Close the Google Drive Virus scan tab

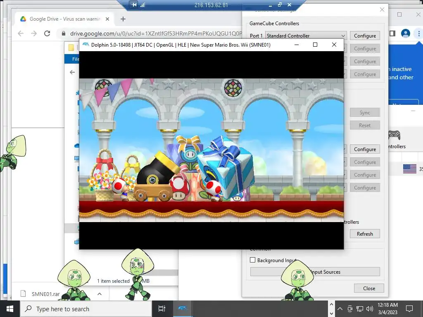[107, 19]
